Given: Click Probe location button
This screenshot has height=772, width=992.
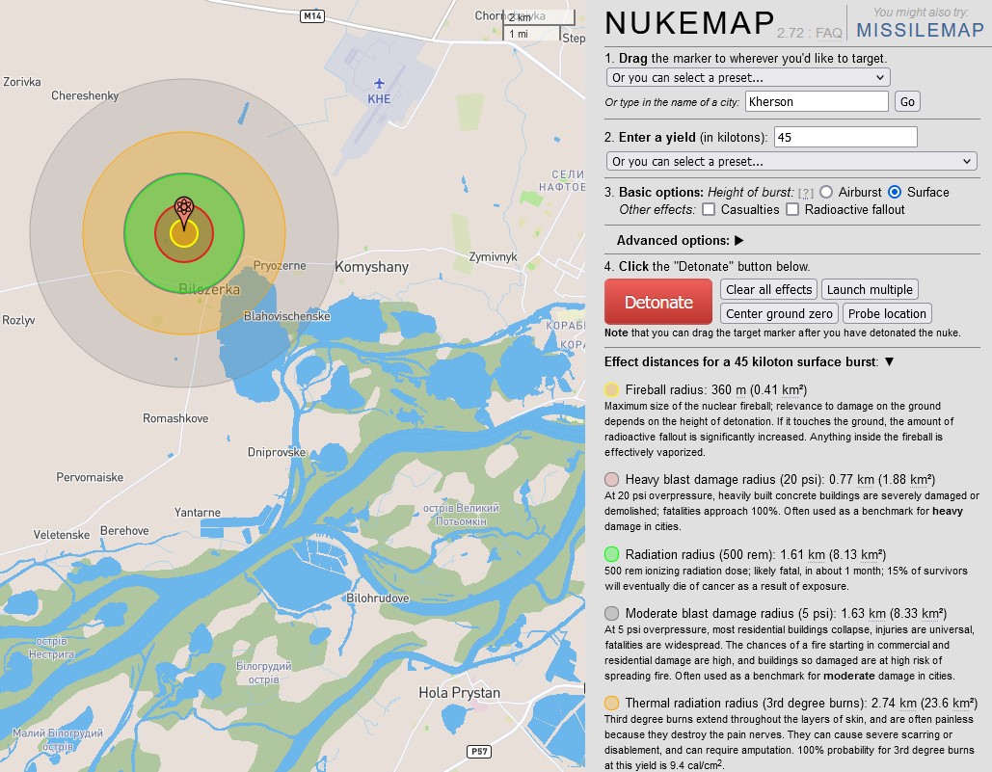Looking at the screenshot, I should tap(887, 313).
